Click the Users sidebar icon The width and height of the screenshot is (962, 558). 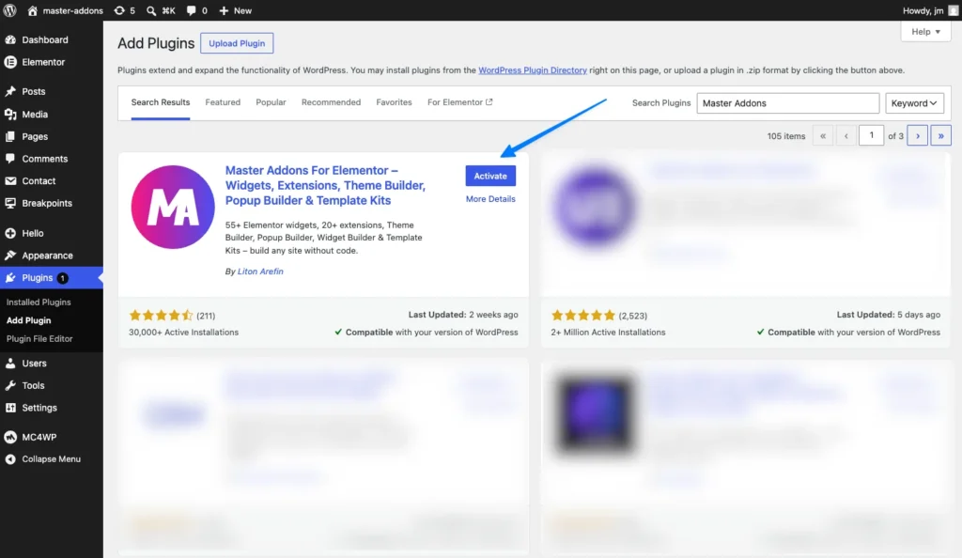click(x=10, y=363)
